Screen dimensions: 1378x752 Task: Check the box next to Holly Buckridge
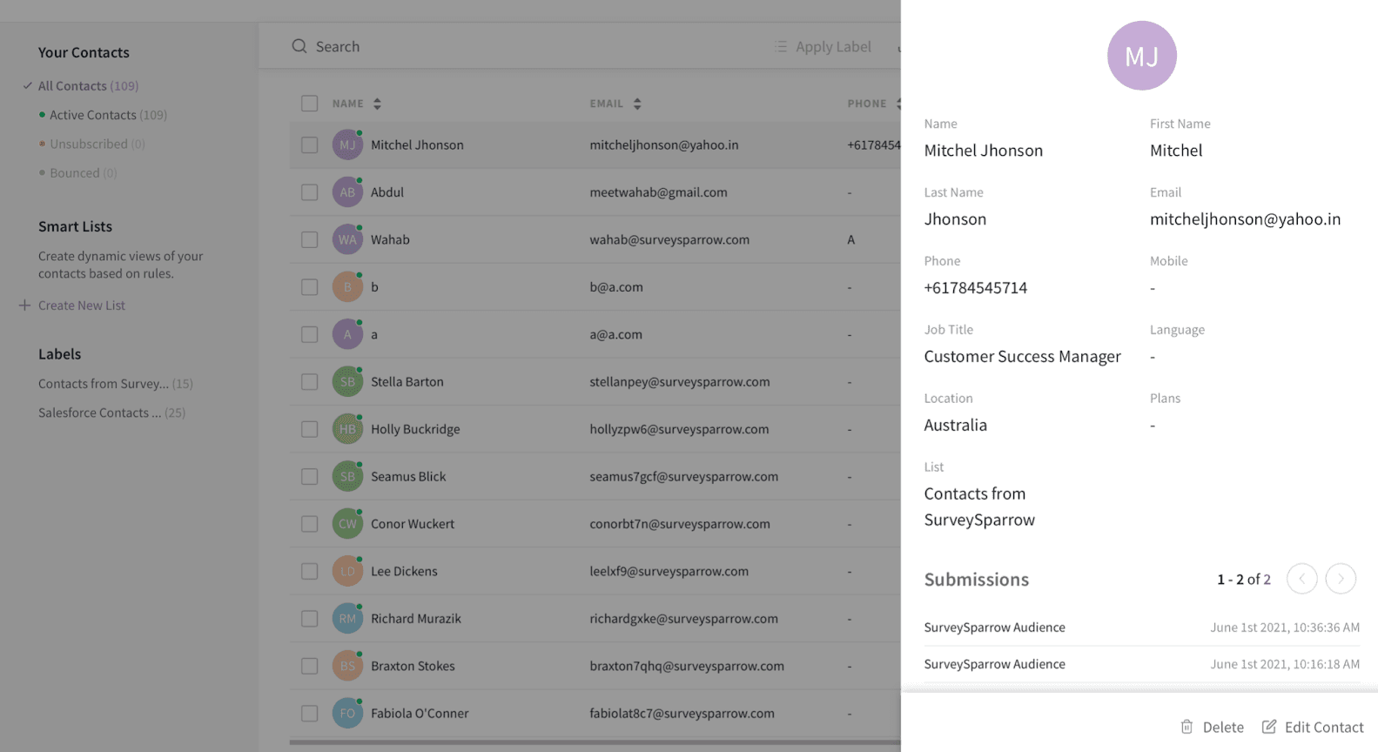tap(310, 429)
